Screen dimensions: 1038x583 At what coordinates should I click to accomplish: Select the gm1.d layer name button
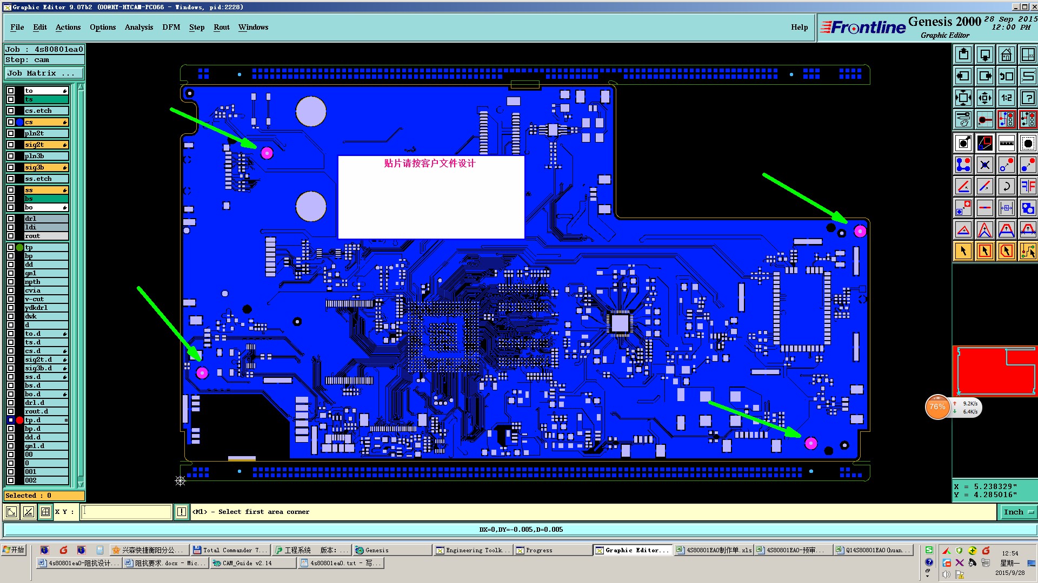[x=46, y=446]
